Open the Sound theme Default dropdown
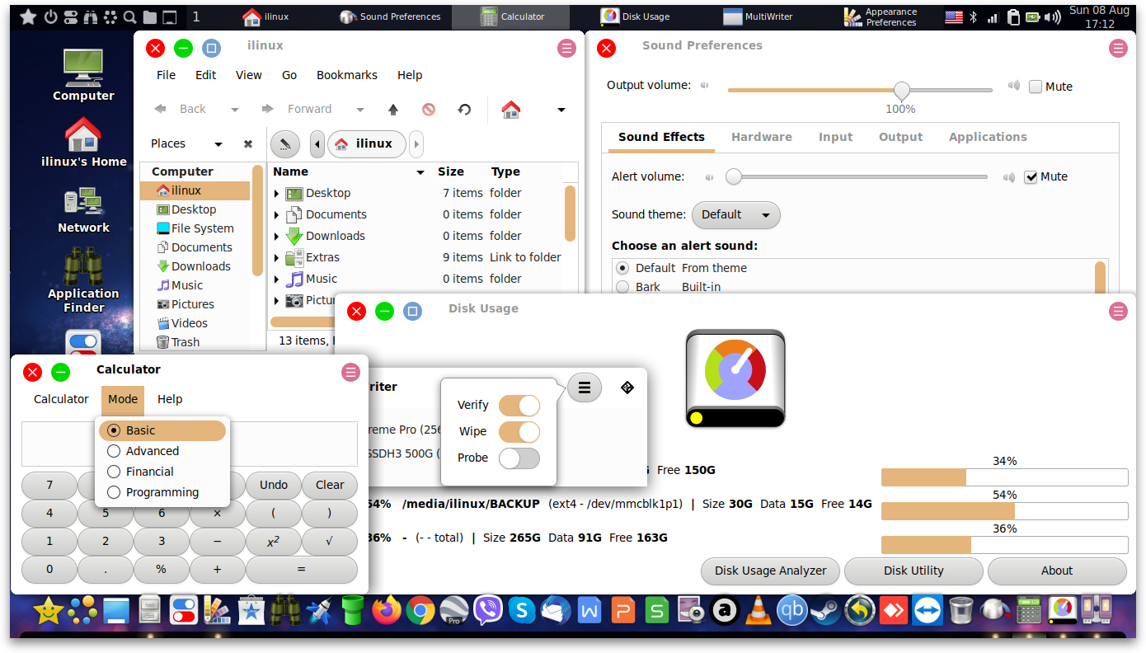This screenshot has width=1146, height=653. (736, 214)
